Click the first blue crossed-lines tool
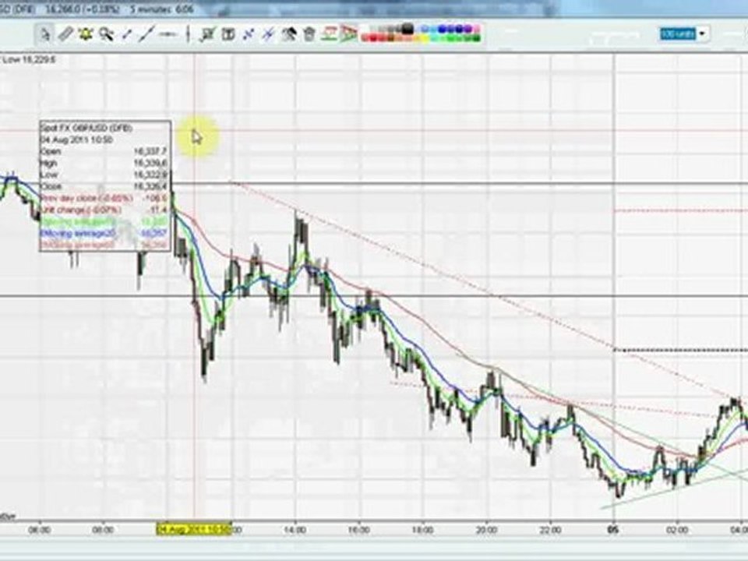Viewport: 748px width, 561px height. click(248, 34)
